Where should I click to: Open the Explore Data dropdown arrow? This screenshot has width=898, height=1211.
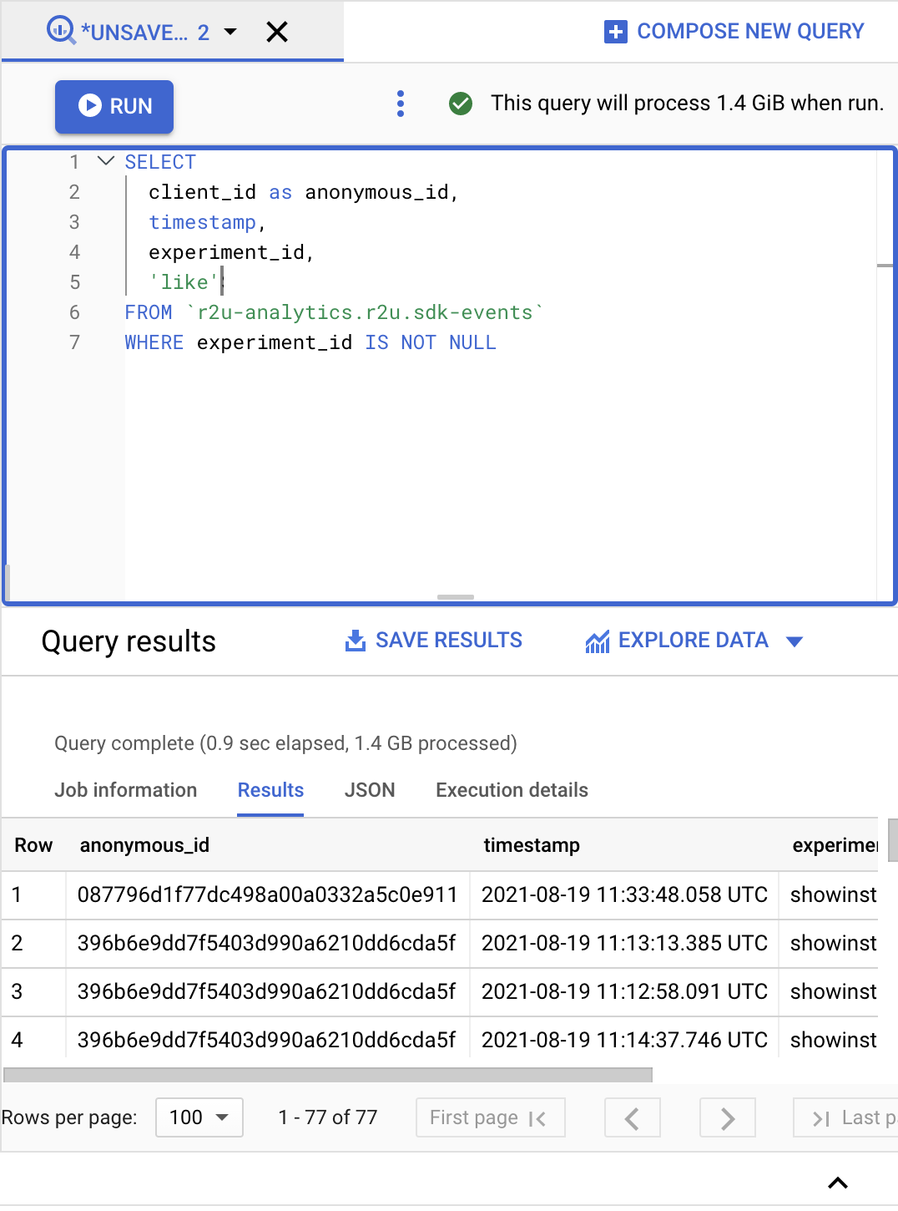(795, 641)
